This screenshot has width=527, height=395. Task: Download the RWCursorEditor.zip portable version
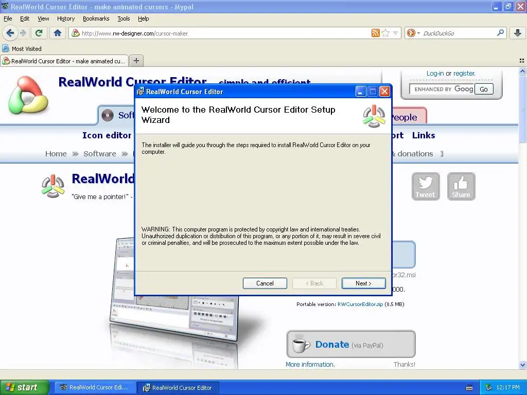point(360,304)
